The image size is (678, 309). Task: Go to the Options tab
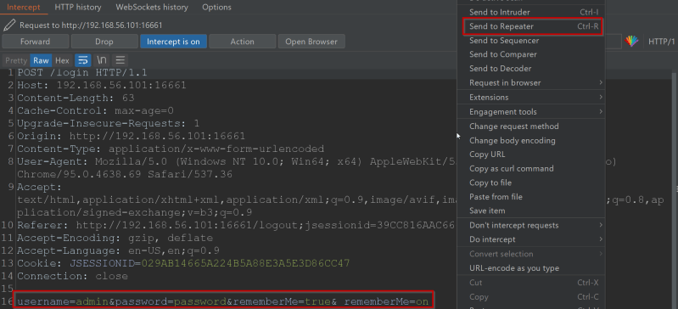coord(216,8)
